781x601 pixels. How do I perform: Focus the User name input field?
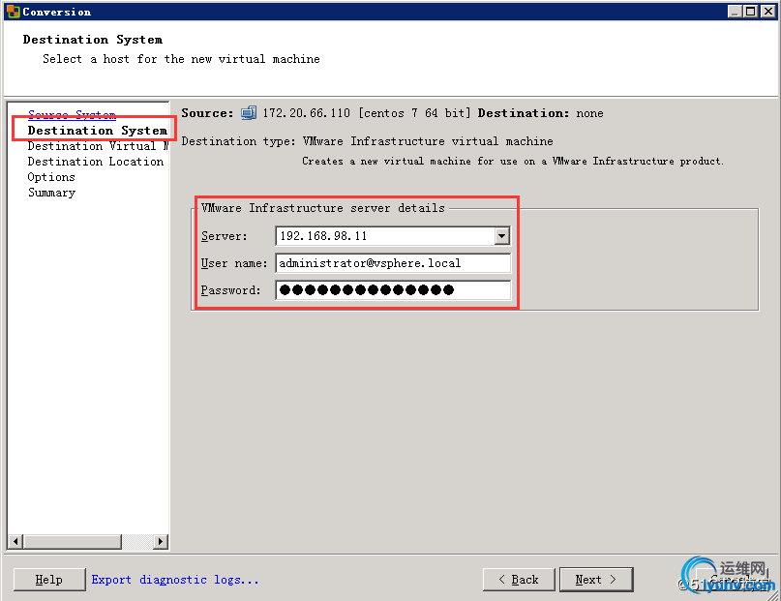point(393,263)
